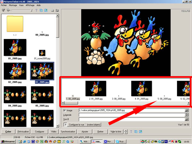This screenshot has width=192, height=144.
Task: Click the Vidéo button
Action: [54, 132]
